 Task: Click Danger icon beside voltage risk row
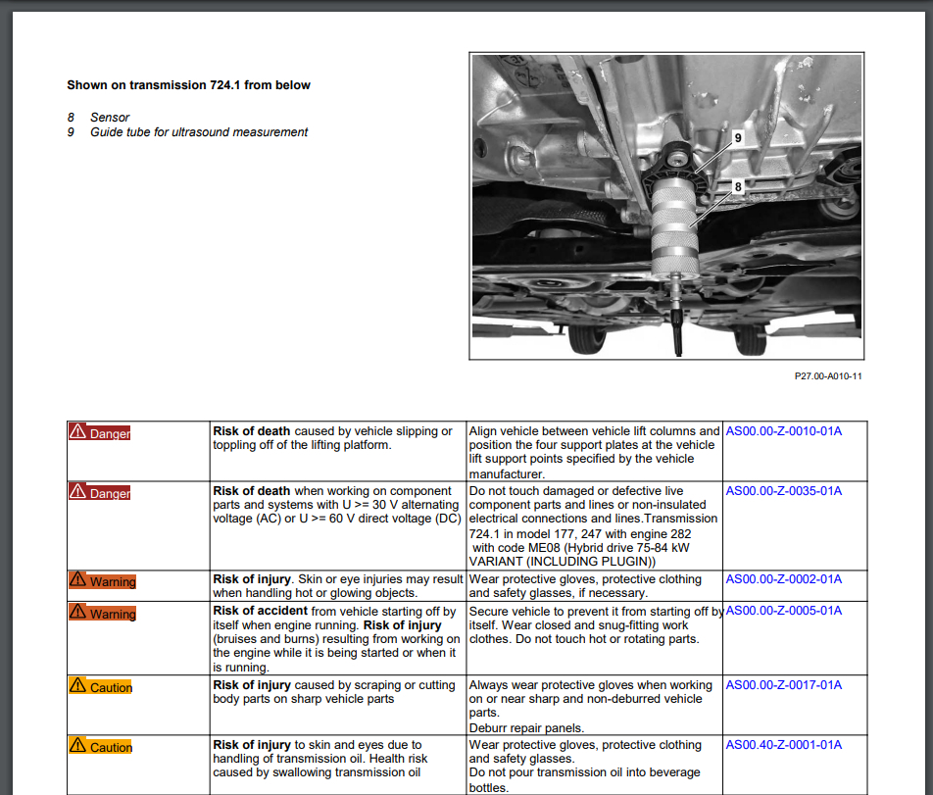(78, 491)
